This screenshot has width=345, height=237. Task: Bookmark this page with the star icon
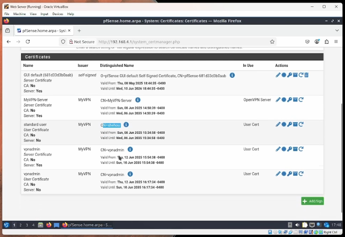pyautogui.click(x=272, y=42)
